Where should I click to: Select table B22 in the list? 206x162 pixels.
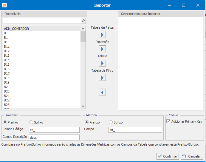tap(42, 100)
